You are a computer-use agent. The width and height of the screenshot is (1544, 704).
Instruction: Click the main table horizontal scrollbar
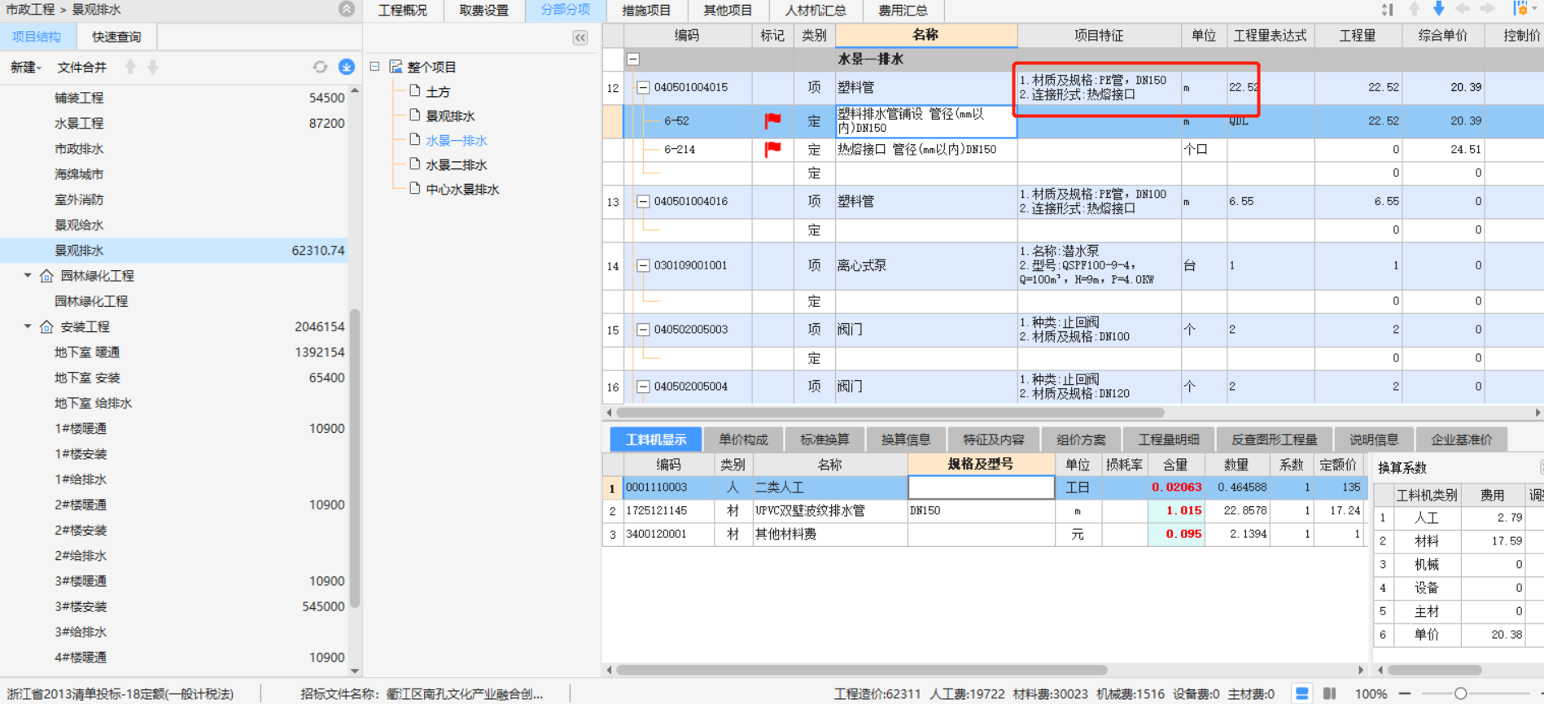[x=890, y=413]
